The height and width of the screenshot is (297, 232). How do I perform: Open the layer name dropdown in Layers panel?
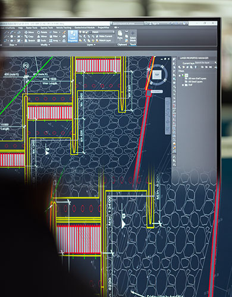102,32
